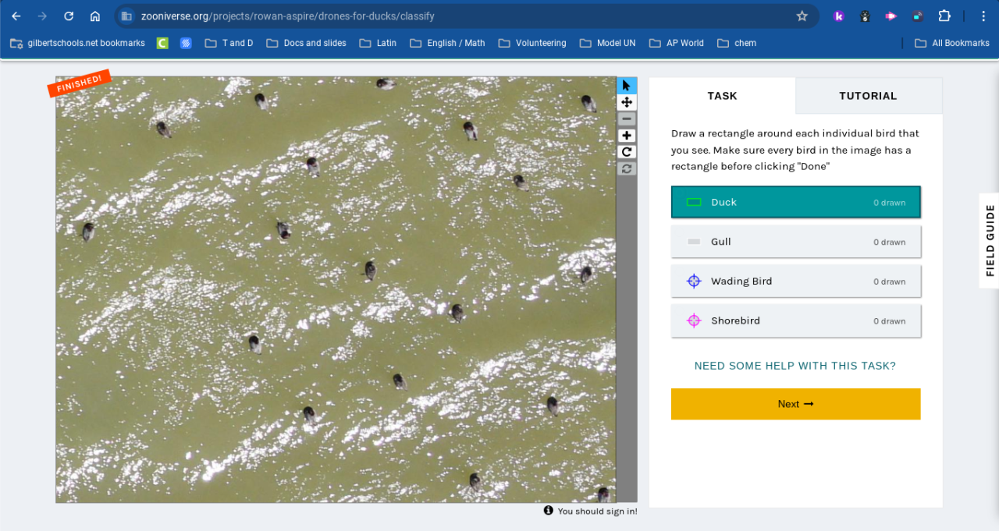Expand the Model UN bookmark folder
Viewport: 999px width, 531px height.
tap(607, 43)
